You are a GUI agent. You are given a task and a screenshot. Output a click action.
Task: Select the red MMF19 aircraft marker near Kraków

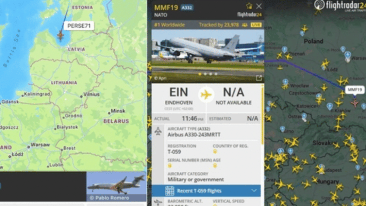[355, 102]
